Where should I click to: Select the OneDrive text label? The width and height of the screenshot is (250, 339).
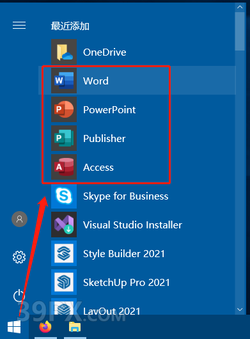tap(105, 52)
